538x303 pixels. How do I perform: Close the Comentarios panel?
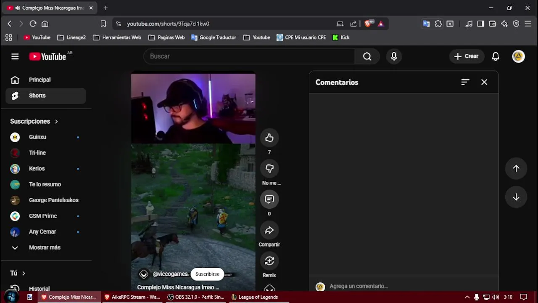484,82
